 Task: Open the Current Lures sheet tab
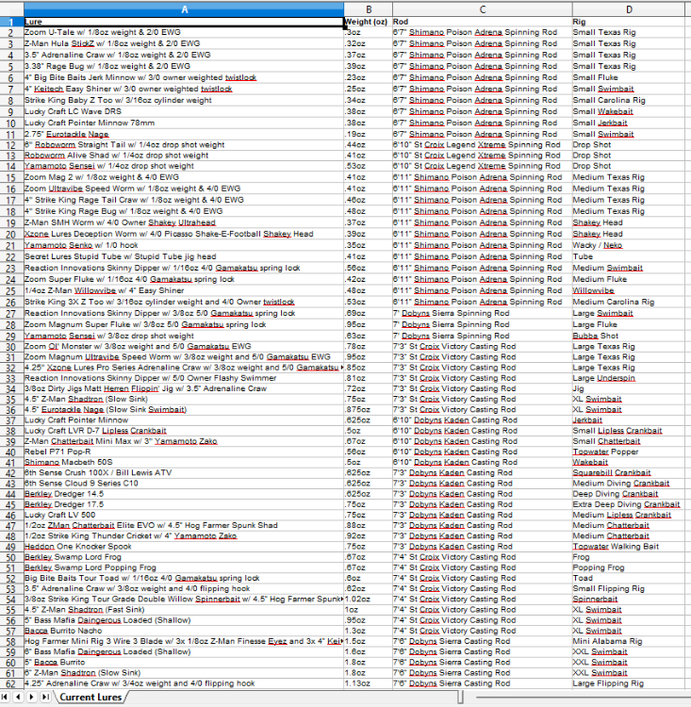[x=90, y=697]
